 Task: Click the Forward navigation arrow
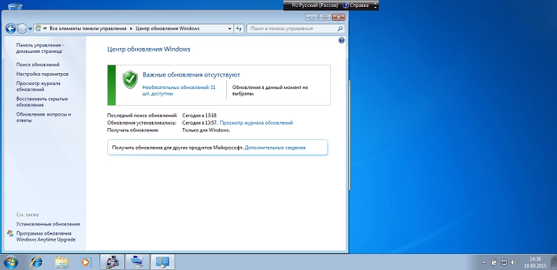click(22, 29)
